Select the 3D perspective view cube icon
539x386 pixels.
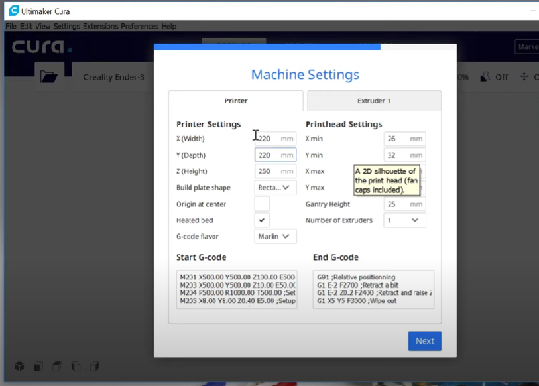point(20,366)
